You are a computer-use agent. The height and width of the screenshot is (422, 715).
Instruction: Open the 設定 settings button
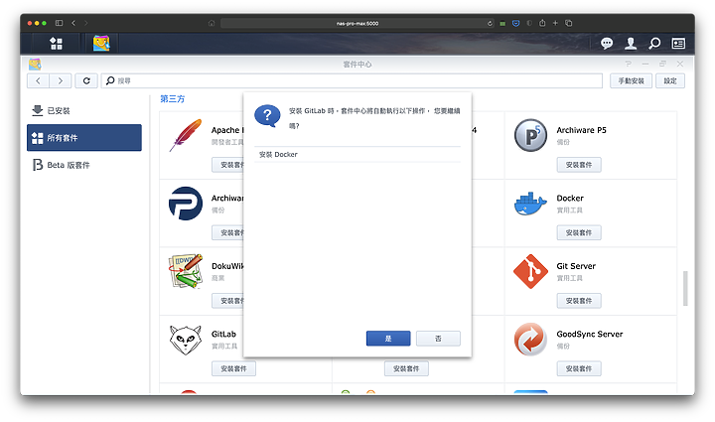[670, 80]
